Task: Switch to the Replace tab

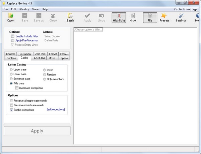Action: [x=11, y=58]
